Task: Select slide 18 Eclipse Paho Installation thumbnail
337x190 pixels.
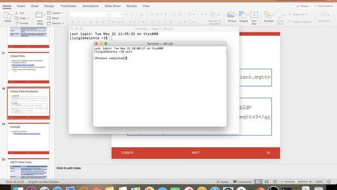Action: click(x=28, y=103)
